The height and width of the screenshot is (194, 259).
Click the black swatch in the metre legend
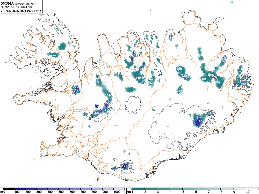click(9, 189)
